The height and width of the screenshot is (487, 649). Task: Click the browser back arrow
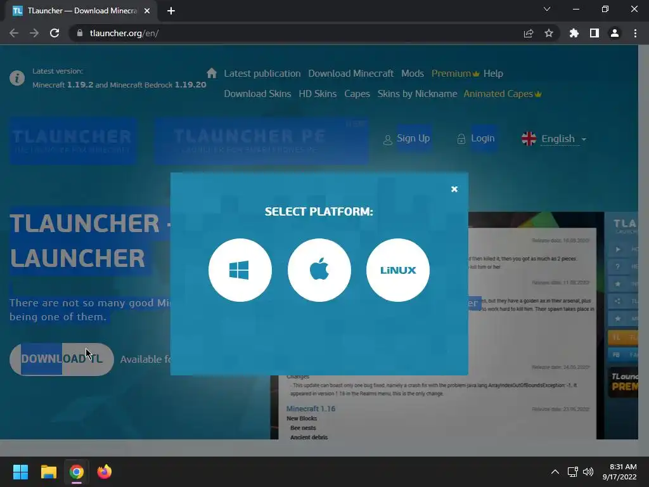[x=14, y=33]
